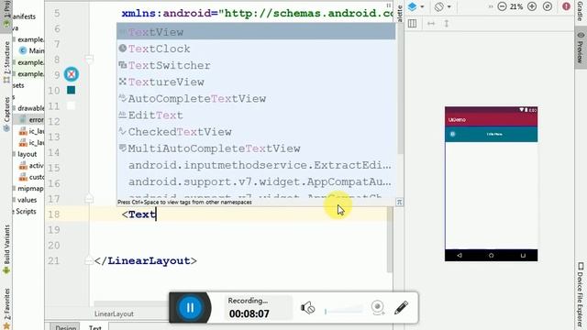Click the completion popup pin icon
This screenshot has height=330, width=587.
(x=399, y=202)
